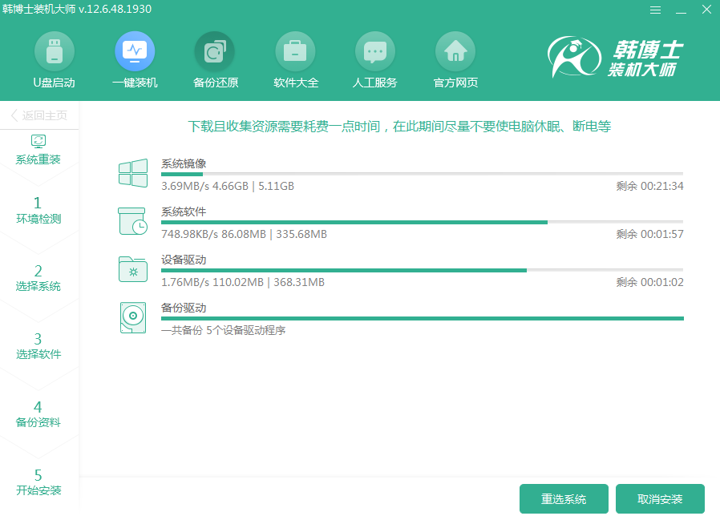Click the 设备驱动 folder icon
This screenshot has height=516, width=720.
pyautogui.click(x=132, y=269)
